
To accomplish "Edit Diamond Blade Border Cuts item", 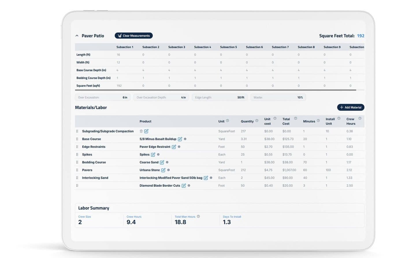I will (x=184, y=186).
